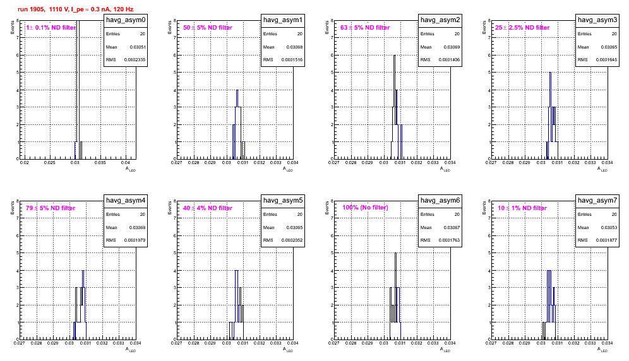Click RMS 0.0001406 in havg_asym2 stats
The width and height of the screenshot is (629, 361).
pyautogui.click(x=440, y=60)
